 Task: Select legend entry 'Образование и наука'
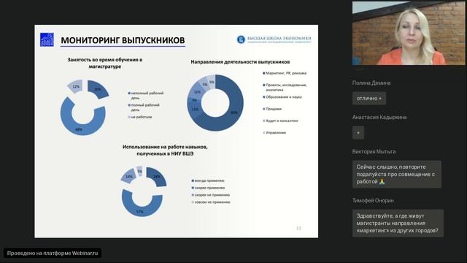coord(282,97)
